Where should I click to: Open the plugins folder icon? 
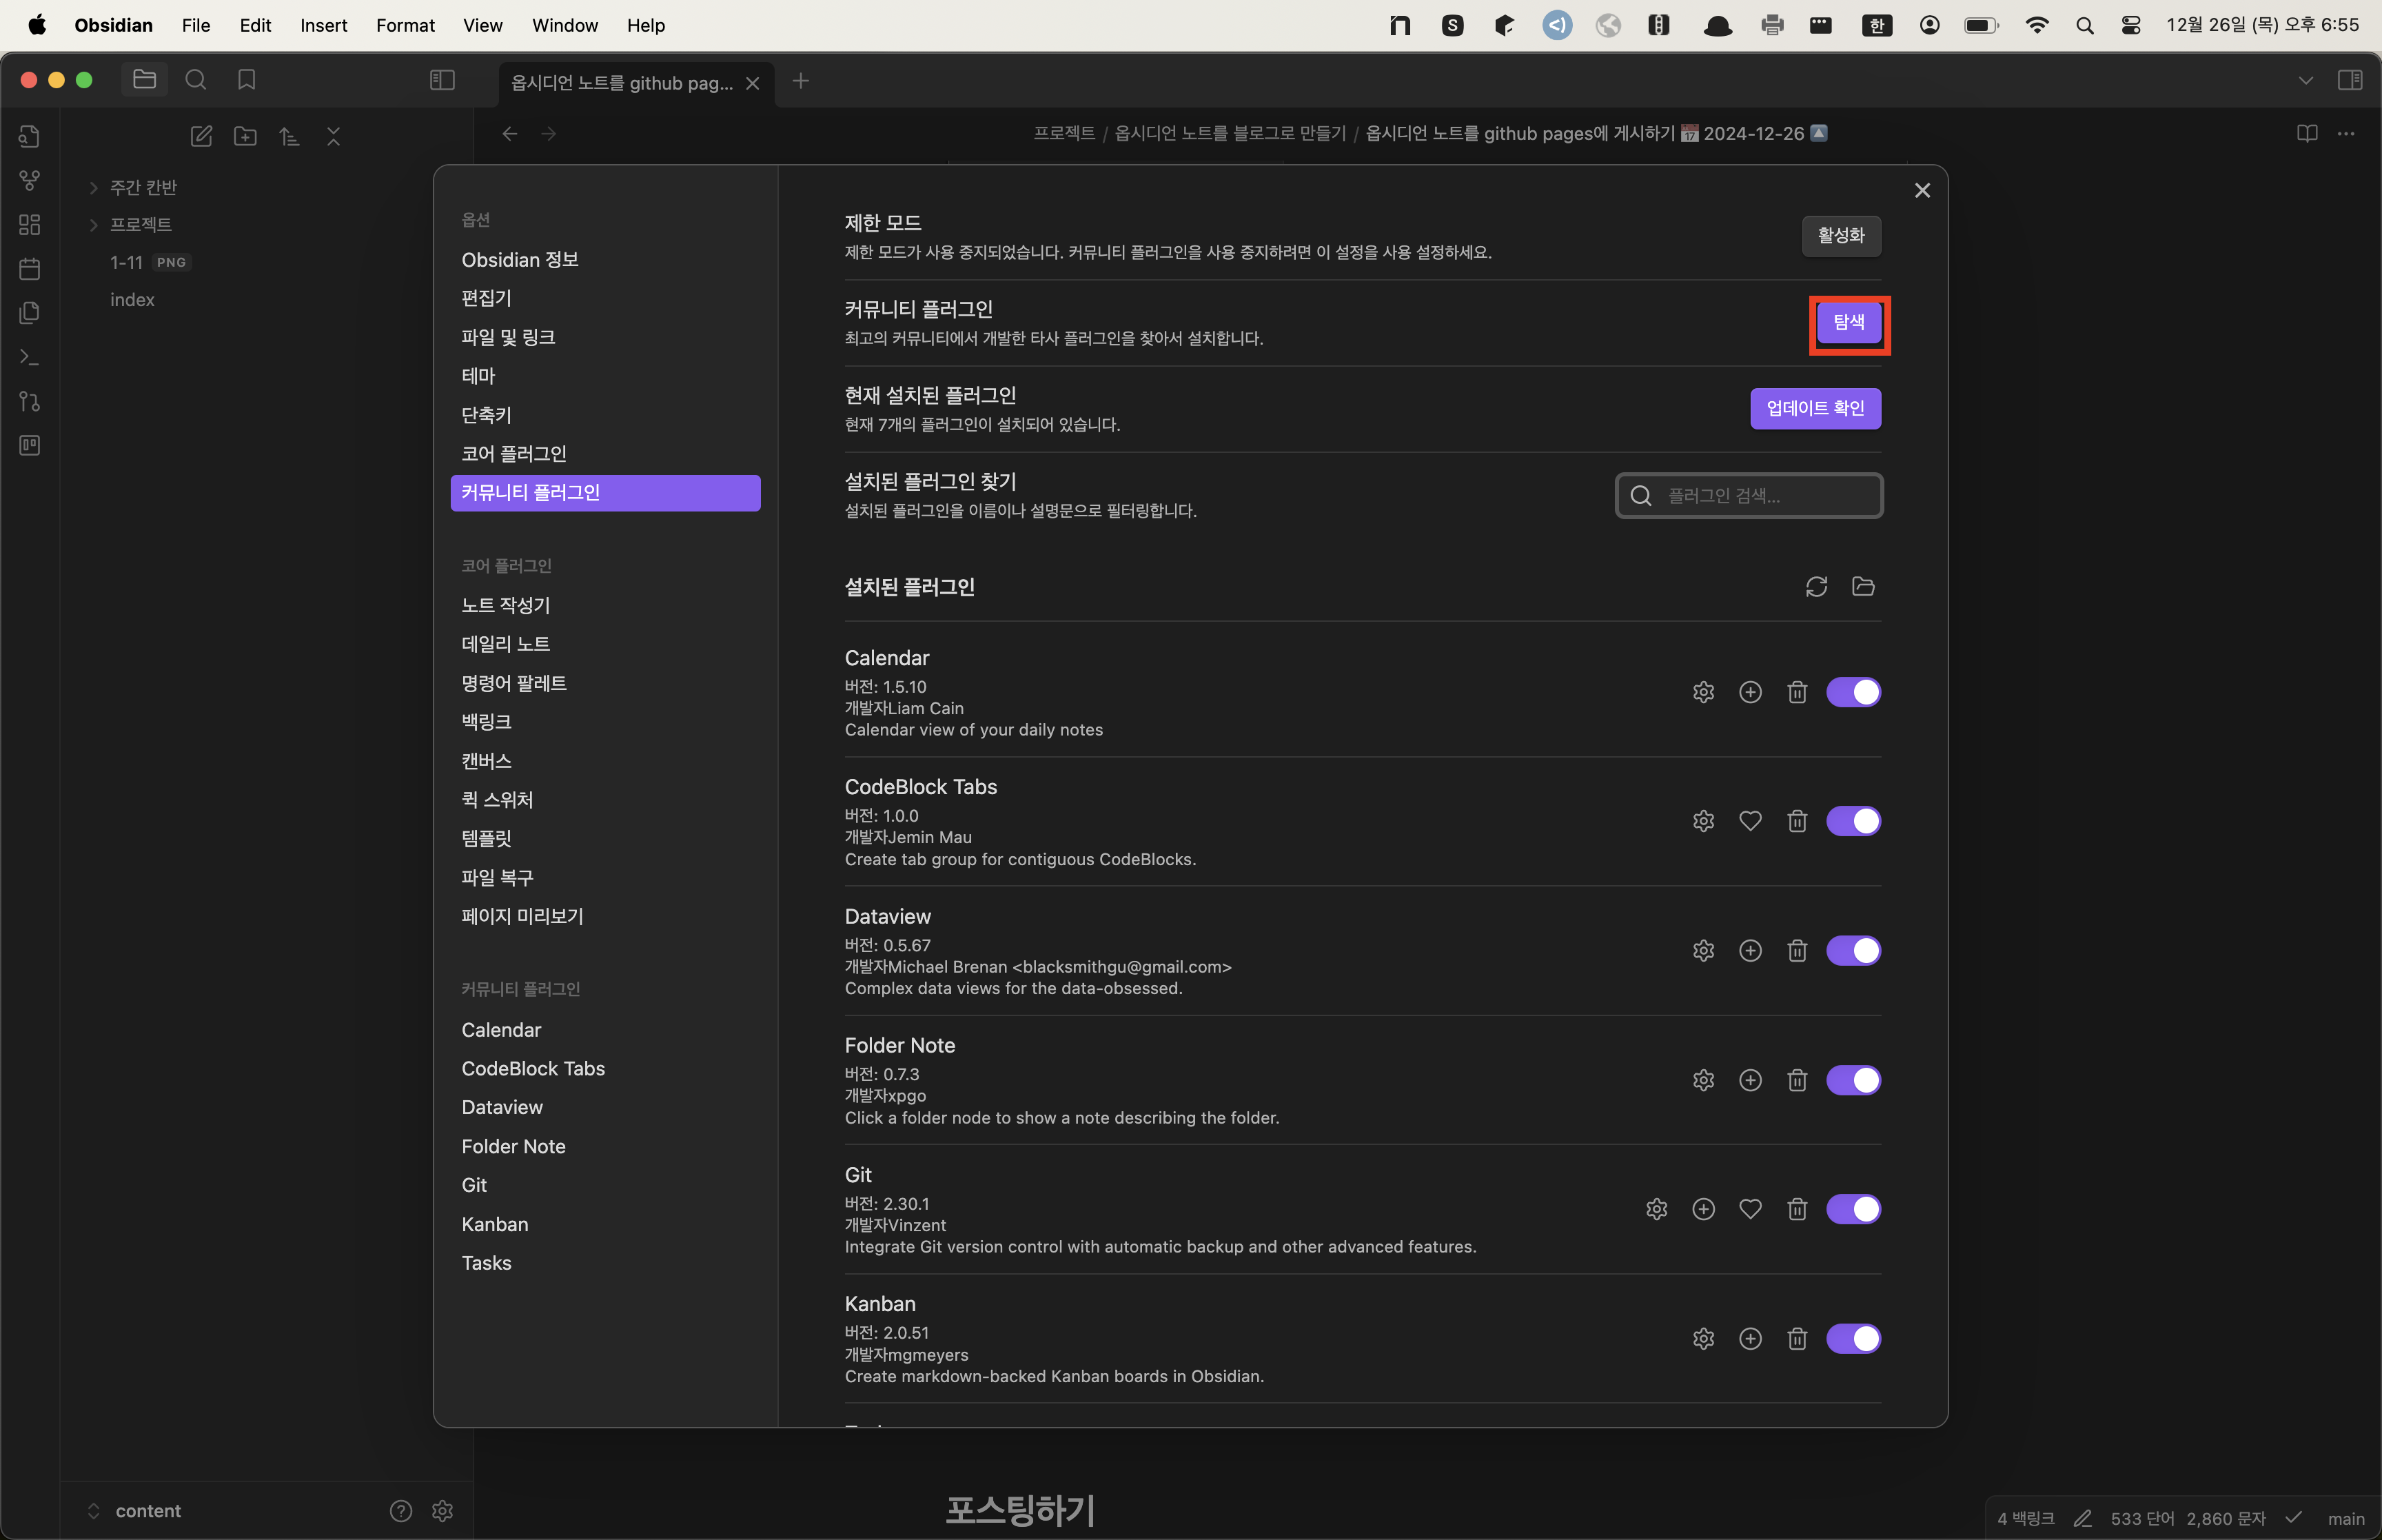pos(1863,587)
